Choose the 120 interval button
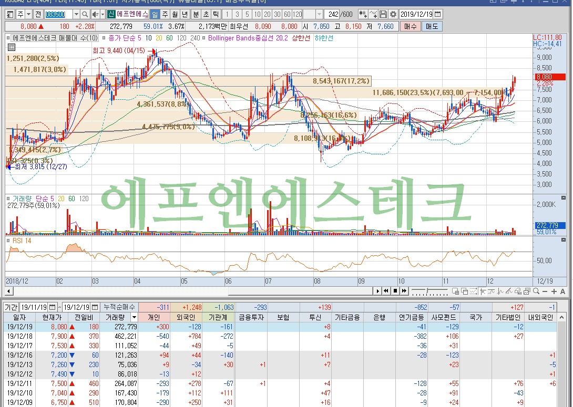Viewport: 573px width, 407px height. pos(298,14)
